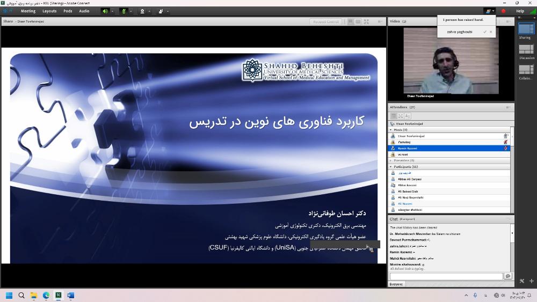Open the Layouts menu
Viewport: 537px width, 302px height.
[x=49, y=11]
